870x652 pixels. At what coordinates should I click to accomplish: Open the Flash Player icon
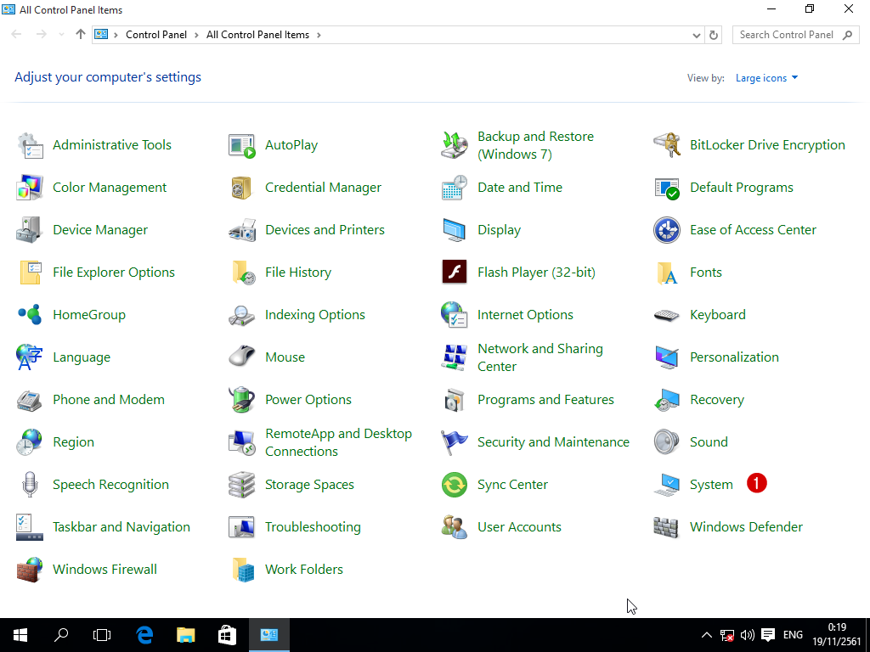(x=455, y=273)
